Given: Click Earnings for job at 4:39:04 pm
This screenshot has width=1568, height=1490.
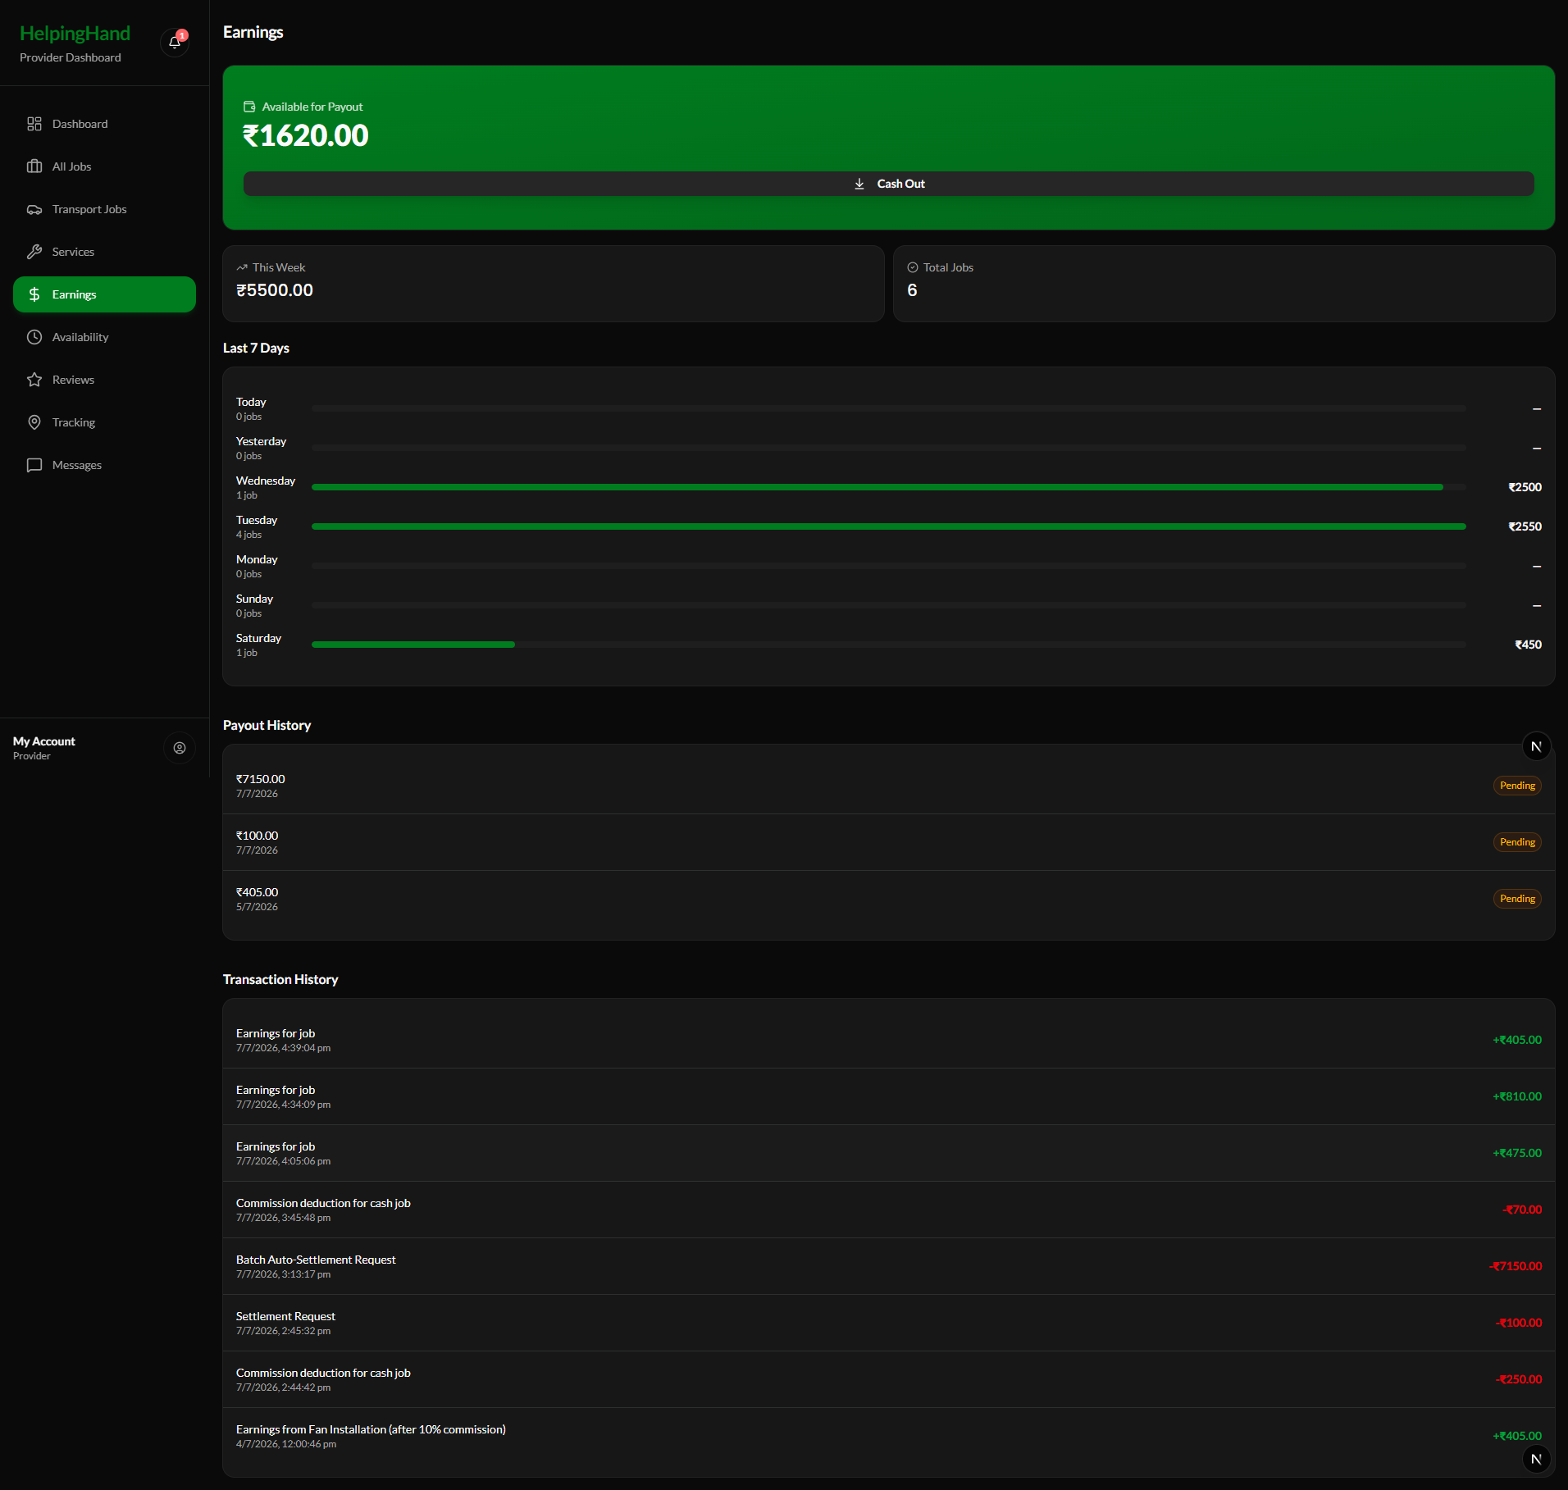Looking at the screenshot, I should (x=888, y=1040).
